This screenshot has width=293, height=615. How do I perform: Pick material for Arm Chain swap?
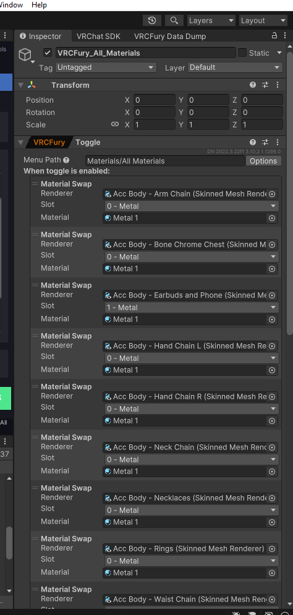pyautogui.click(x=272, y=218)
